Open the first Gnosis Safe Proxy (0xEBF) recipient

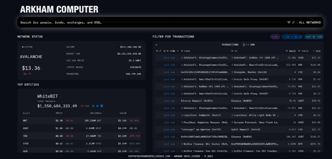251,79
